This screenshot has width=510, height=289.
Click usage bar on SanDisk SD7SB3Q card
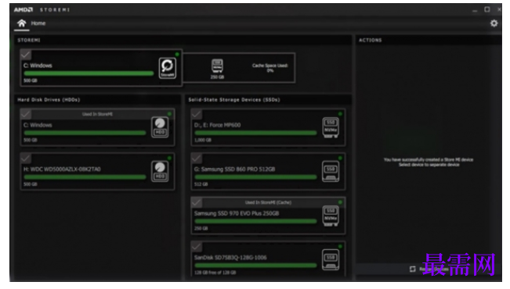click(255, 266)
